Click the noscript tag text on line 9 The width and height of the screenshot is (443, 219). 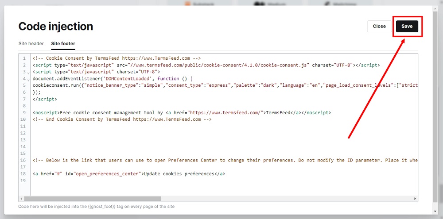182,113
